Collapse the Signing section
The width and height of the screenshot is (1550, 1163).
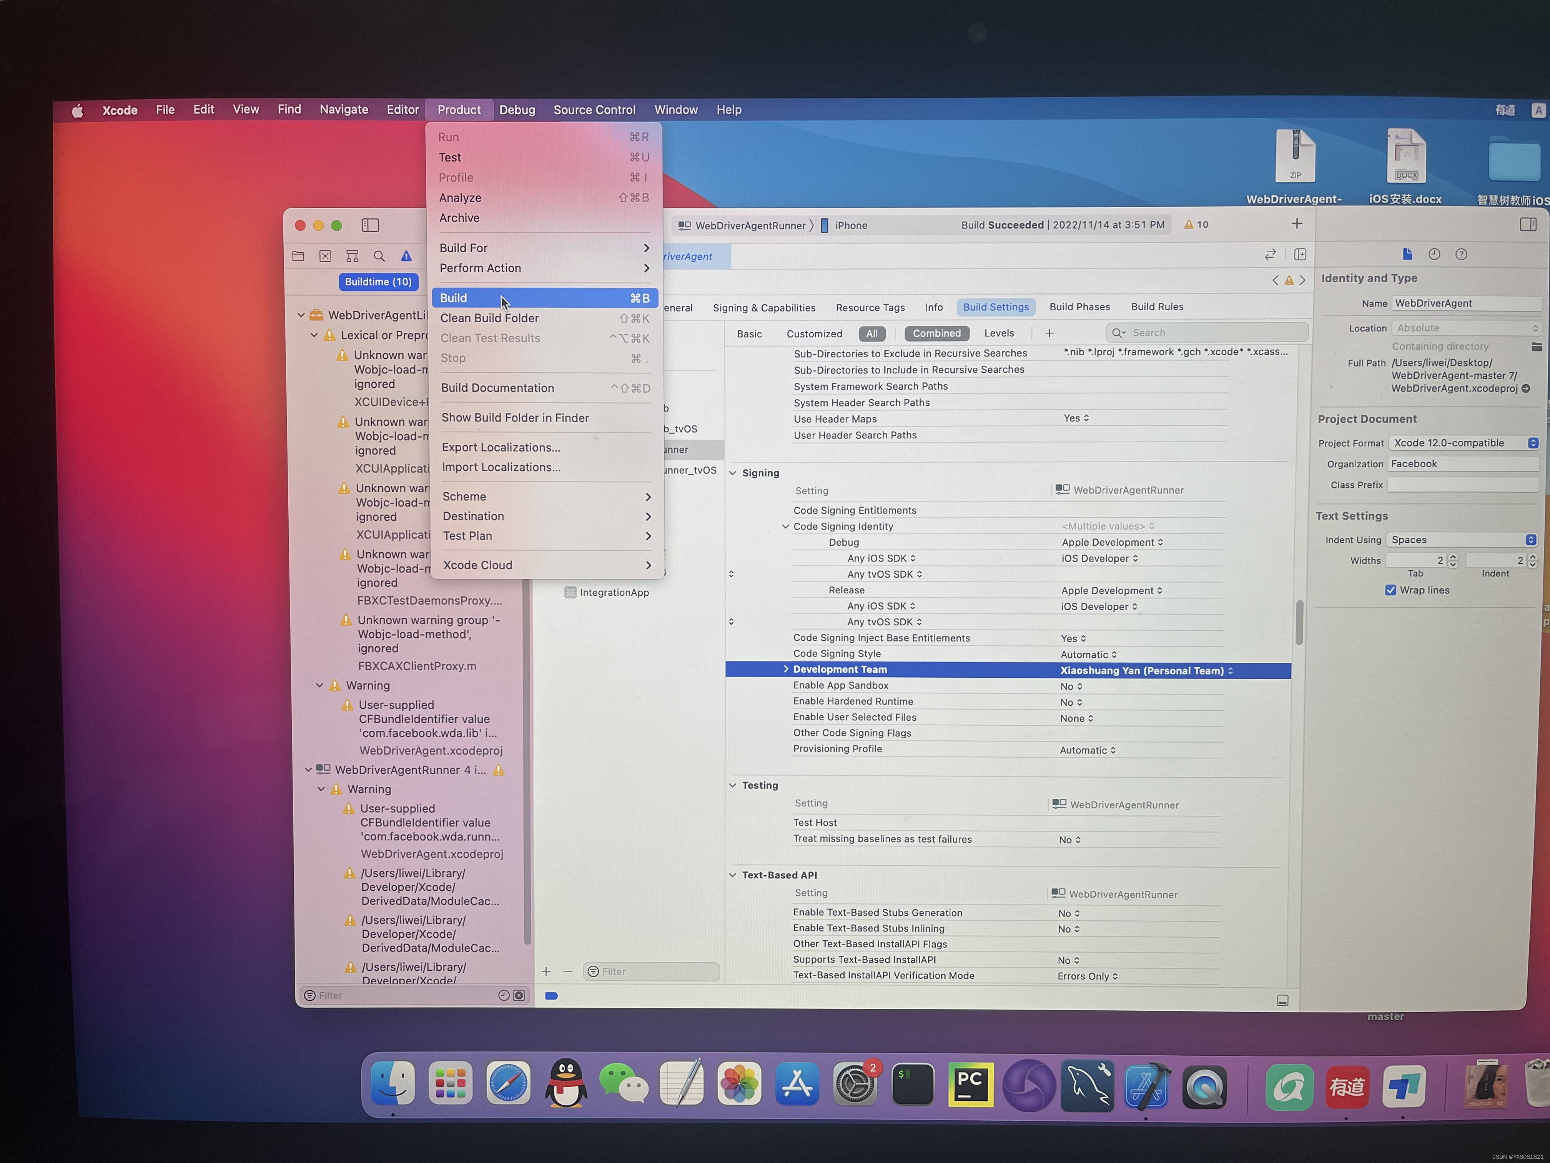pos(733,473)
